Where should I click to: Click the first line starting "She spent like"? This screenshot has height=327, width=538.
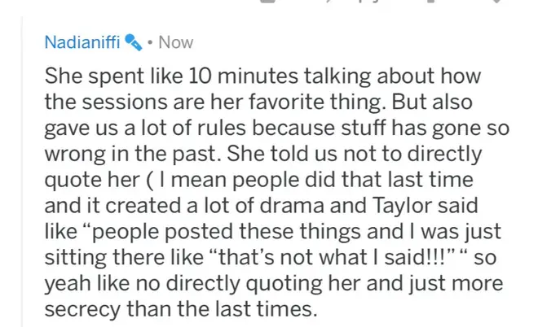pos(262,76)
